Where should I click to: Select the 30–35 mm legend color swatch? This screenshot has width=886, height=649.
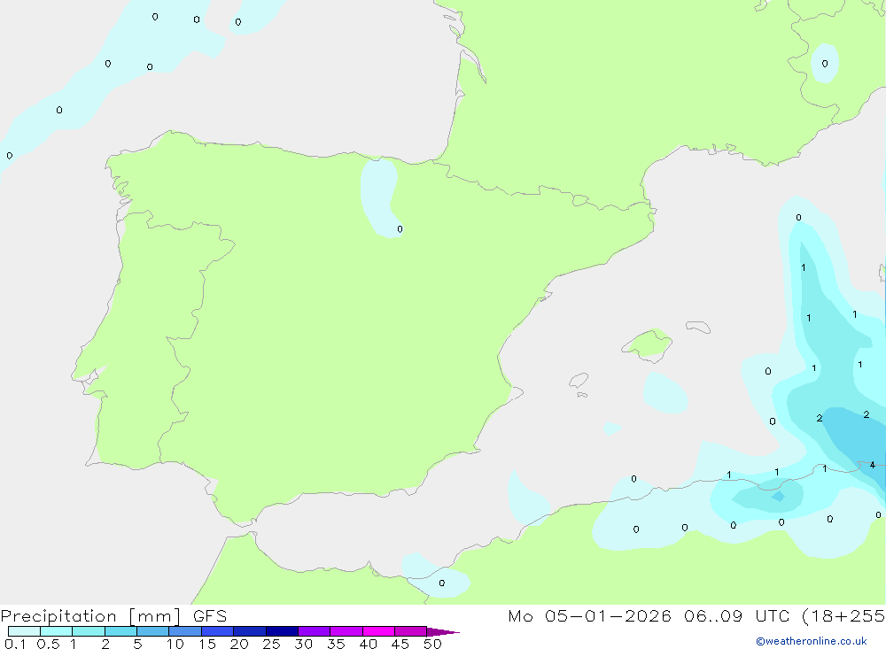[314, 631]
